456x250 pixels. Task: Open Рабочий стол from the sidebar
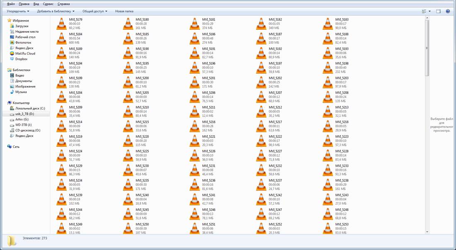pos(25,37)
